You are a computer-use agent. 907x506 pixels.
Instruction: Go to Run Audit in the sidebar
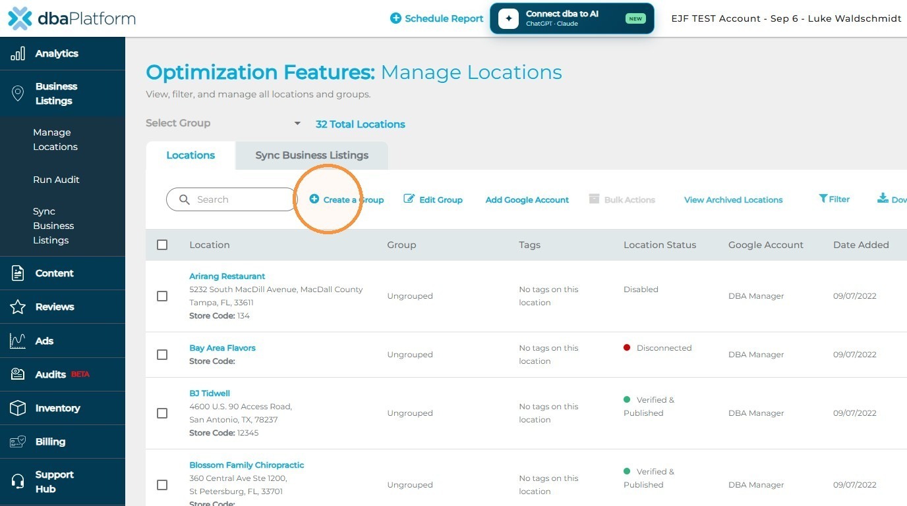click(x=56, y=180)
